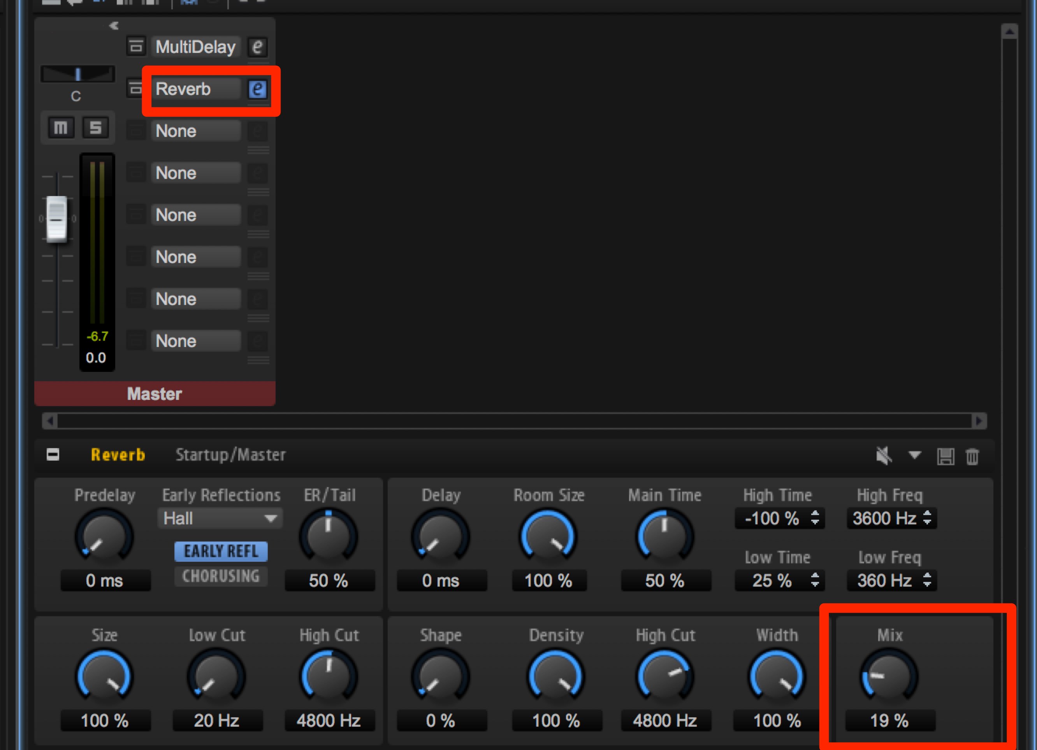The width and height of the screenshot is (1037, 750).
Task: Click the vertical scrollbar up arrow
Action: pos(1009,32)
